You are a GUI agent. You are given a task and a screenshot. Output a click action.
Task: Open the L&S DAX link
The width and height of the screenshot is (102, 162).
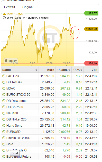pyautogui.click(x=13, y=76)
